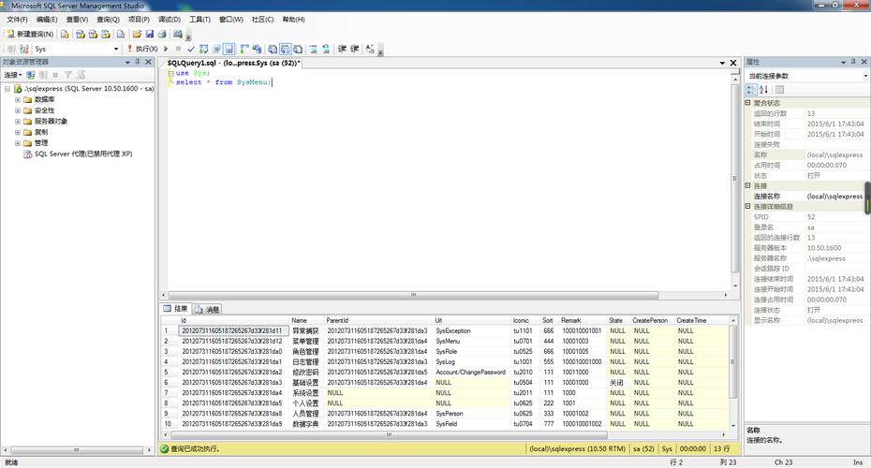Click Object Explorer connect server icon
871x468 pixels.
(31, 75)
